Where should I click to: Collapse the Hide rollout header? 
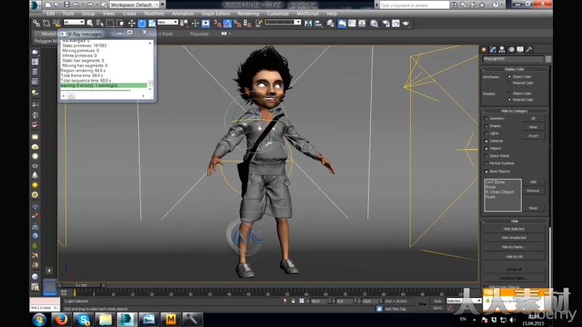point(514,221)
